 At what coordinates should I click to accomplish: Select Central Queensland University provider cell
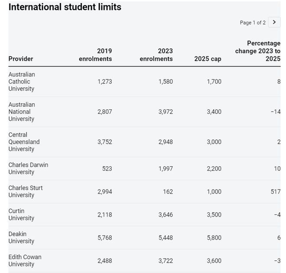tap(24, 142)
